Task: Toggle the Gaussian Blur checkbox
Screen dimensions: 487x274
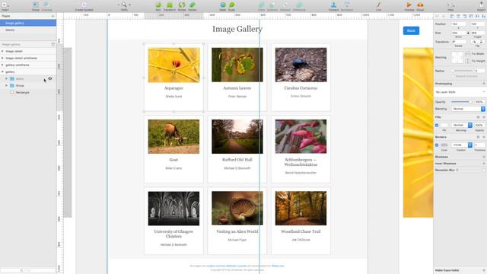Action: click(x=484, y=170)
